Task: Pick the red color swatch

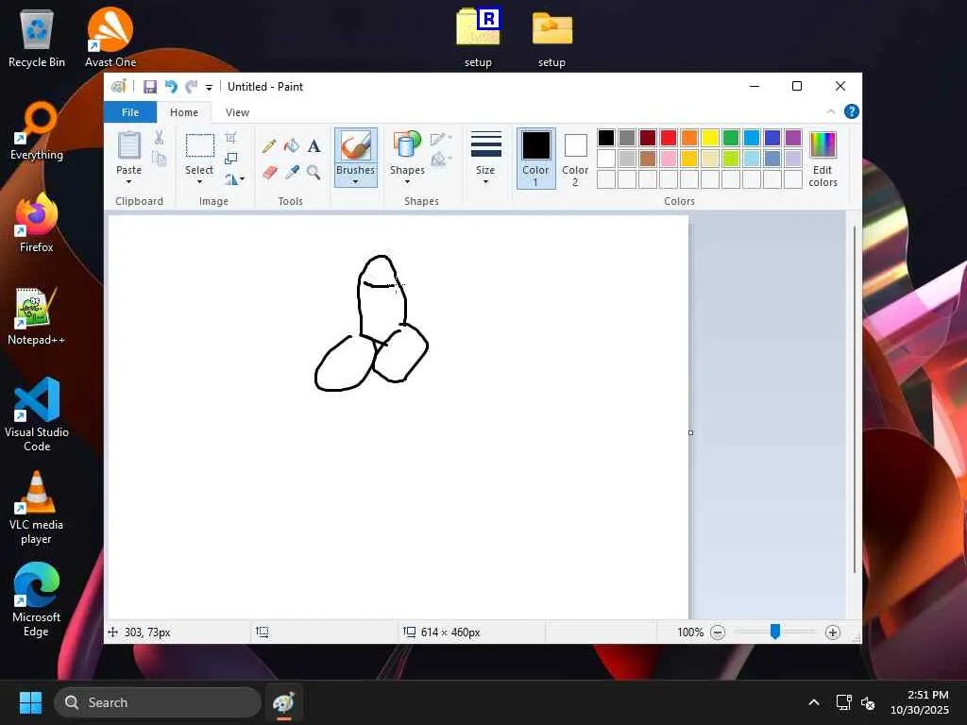Action: coord(669,138)
